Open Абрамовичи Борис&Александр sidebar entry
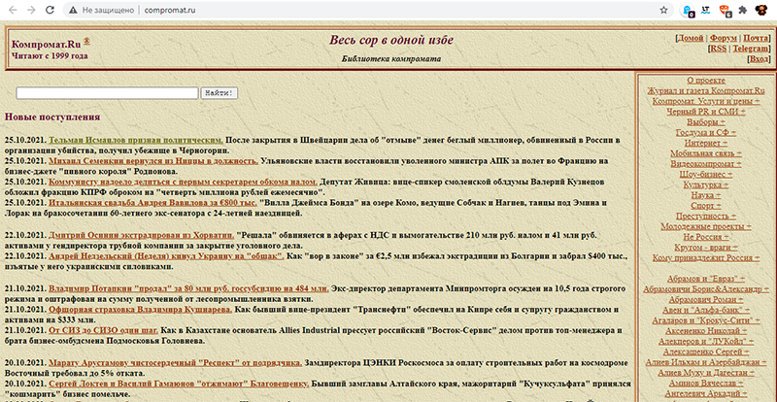Viewport: 777px width, 402px height. [x=706, y=289]
